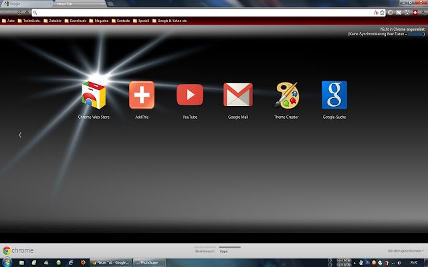The width and height of the screenshot is (428, 267).
Task: Select the Neuer Tab browser tab
Action: (x=79, y=4)
